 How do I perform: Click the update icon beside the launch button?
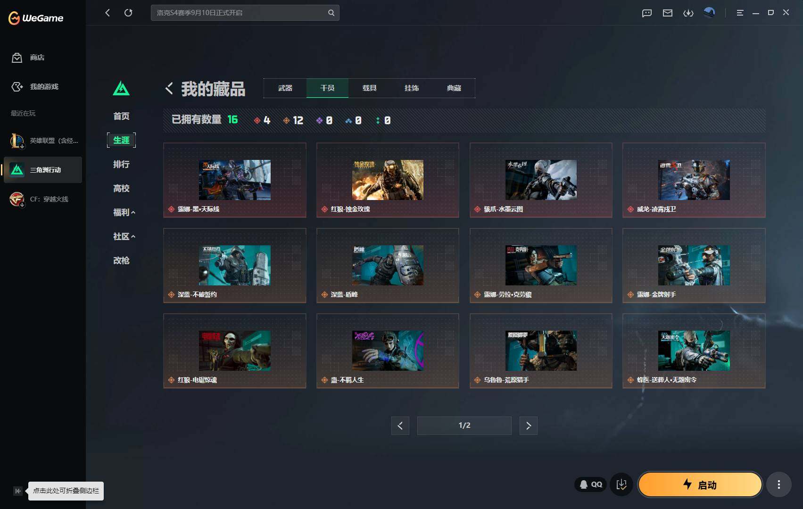coord(621,484)
